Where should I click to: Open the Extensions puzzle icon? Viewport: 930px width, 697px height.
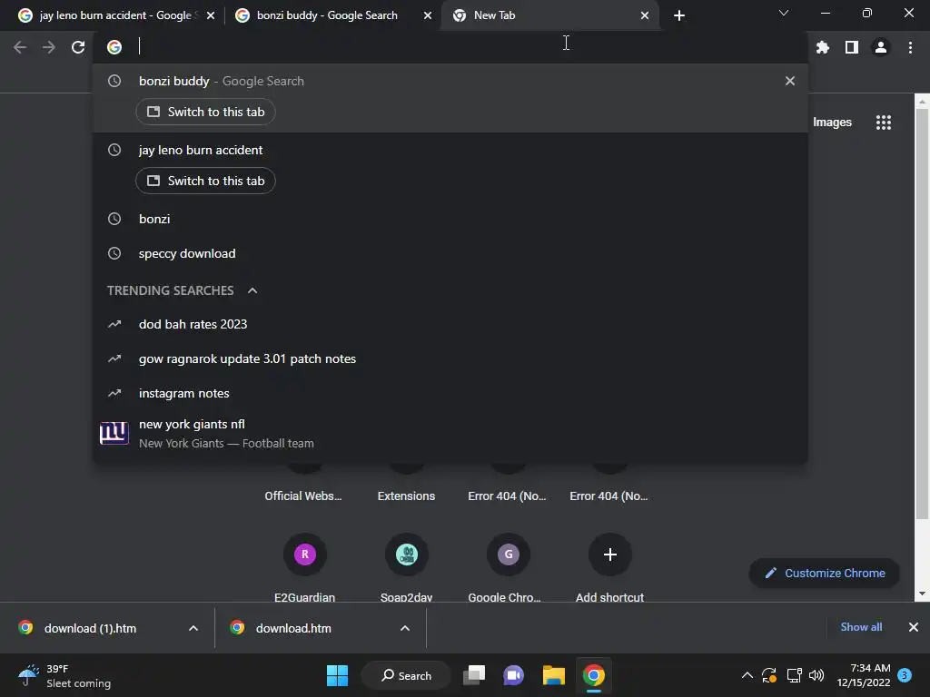click(x=822, y=47)
